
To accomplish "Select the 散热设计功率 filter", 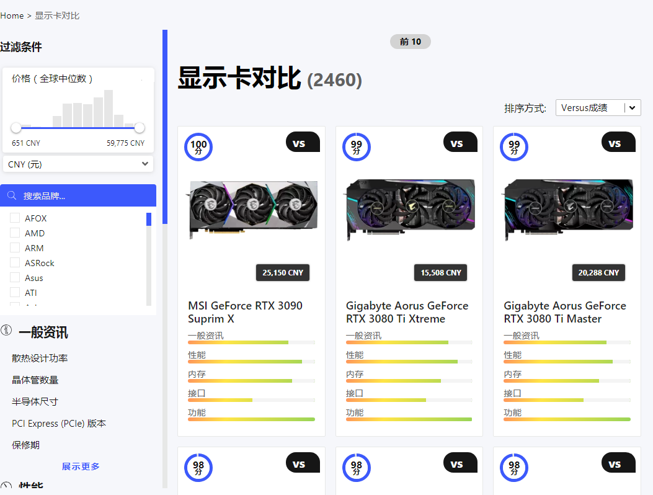I will point(40,359).
